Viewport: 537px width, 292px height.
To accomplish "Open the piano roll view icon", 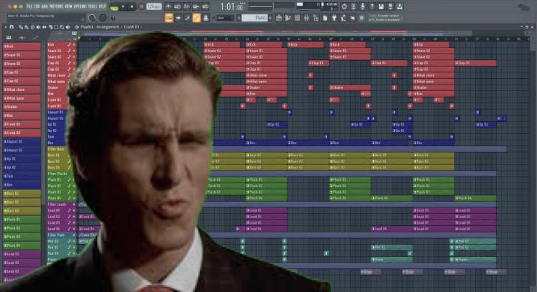I will pyautogui.click(x=288, y=18).
